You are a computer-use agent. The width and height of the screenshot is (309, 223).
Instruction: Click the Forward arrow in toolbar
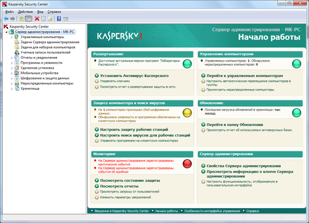(x=12, y=18)
